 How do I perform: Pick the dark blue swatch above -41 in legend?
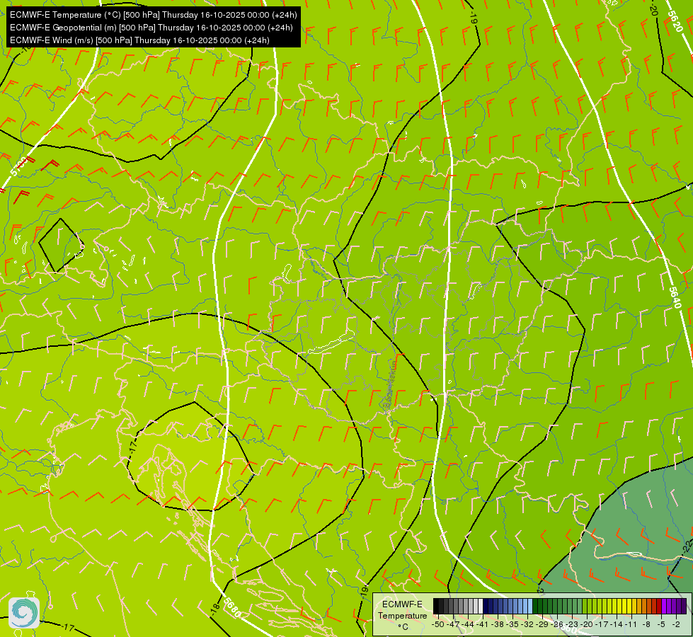pyautogui.click(x=486, y=606)
